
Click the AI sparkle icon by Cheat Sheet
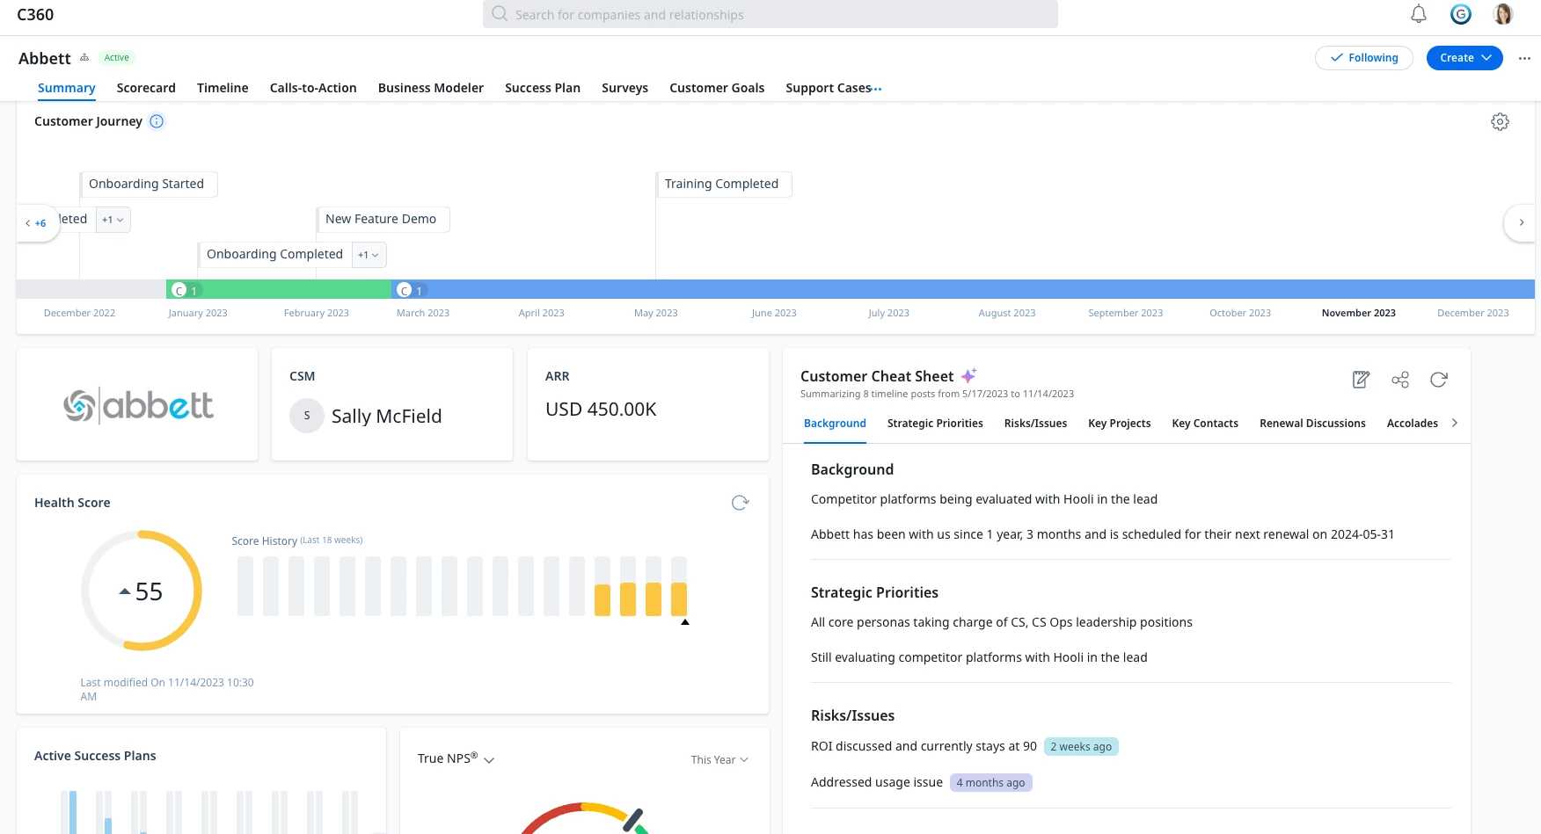[968, 376]
